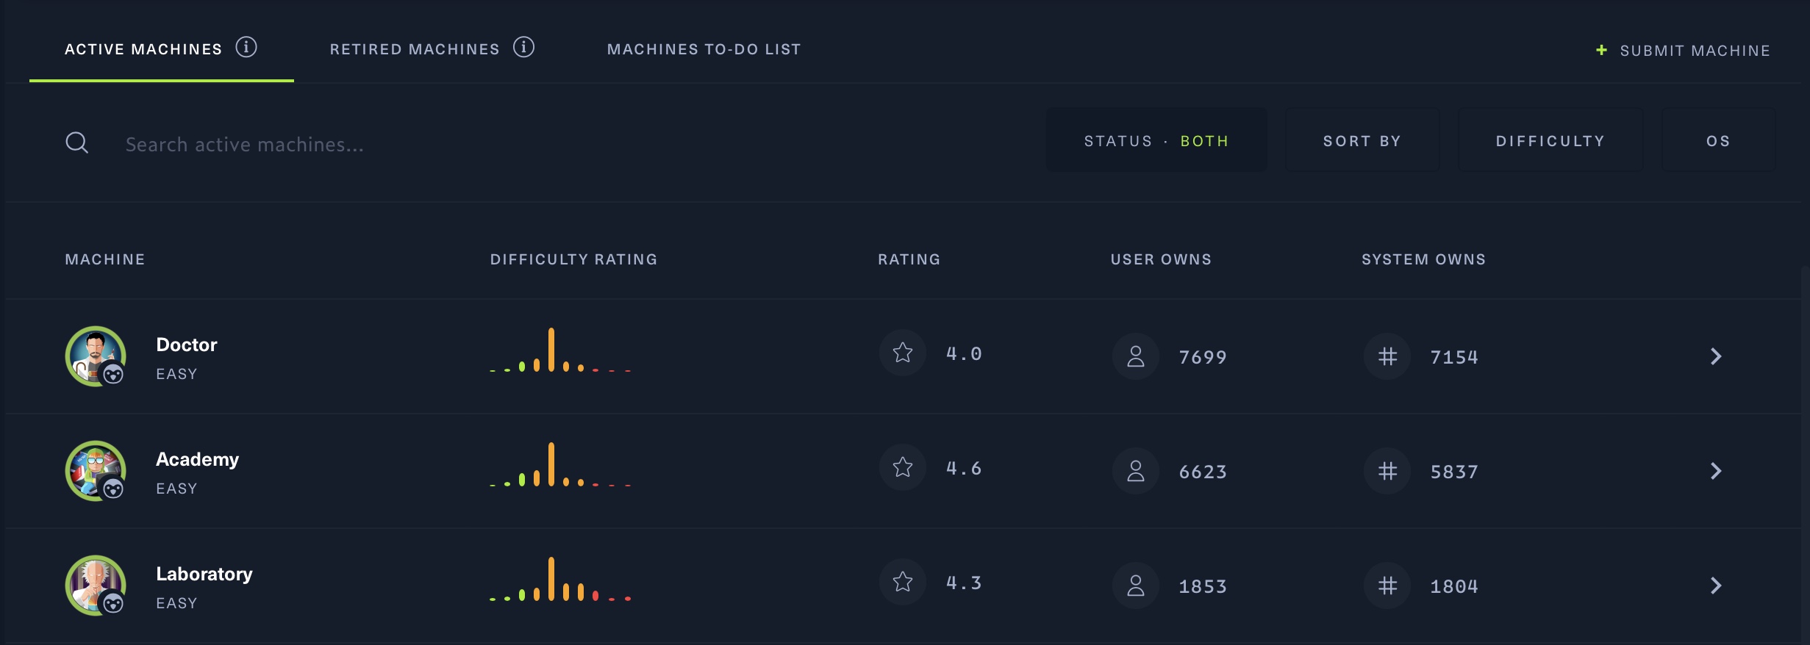The height and width of the screenshot is (645, 1810).
Task: Click the info icon beside Retired Machines
Action: pos(523,48)
